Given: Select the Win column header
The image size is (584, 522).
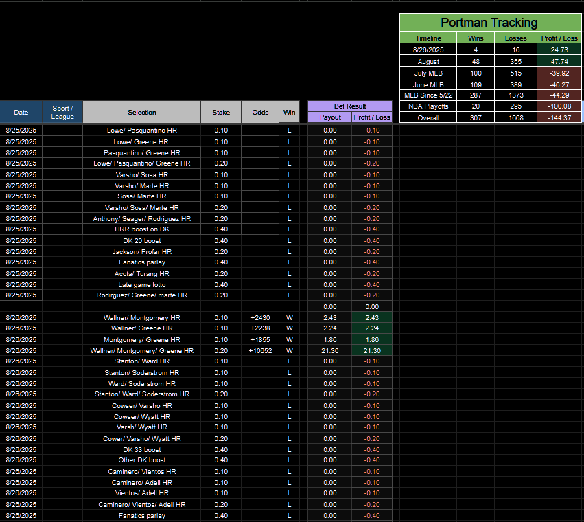Looking at the screenshot, I should click(x=290, y=112).
